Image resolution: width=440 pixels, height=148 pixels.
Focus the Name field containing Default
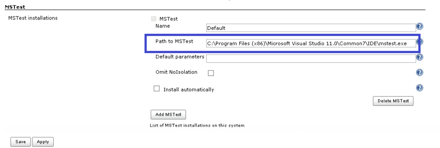[311, 28]
